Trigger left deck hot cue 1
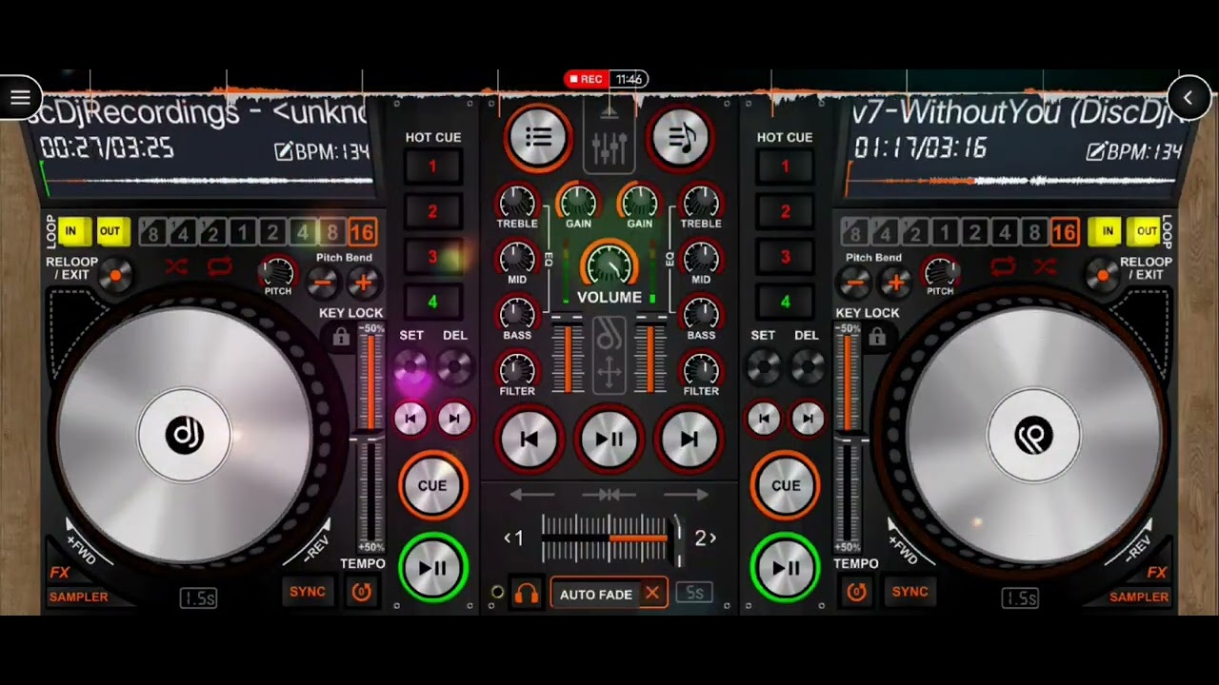The image size is (1219, 685). pos(432,166)
